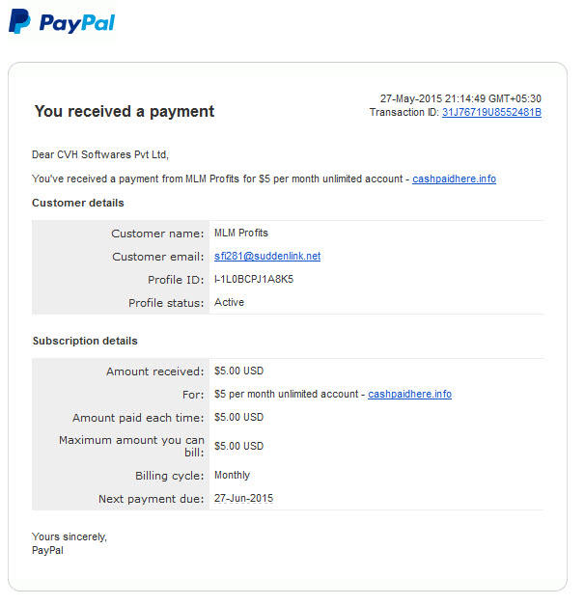Click the Monthly billing cycle value
The width and height of the screenshot is (585, 605).
point(232,475)
